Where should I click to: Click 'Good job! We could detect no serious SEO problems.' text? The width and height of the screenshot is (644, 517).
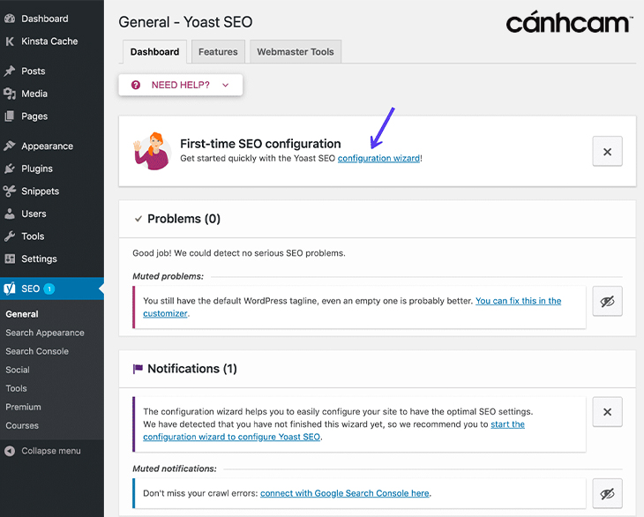pyautogui.click(x=239, y=253)
